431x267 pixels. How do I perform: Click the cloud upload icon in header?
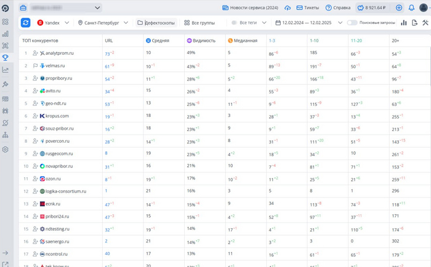point(287,8)
